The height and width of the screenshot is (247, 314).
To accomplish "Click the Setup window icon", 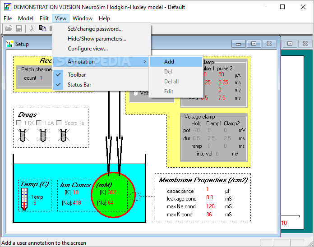I will (x=9, y=44).
